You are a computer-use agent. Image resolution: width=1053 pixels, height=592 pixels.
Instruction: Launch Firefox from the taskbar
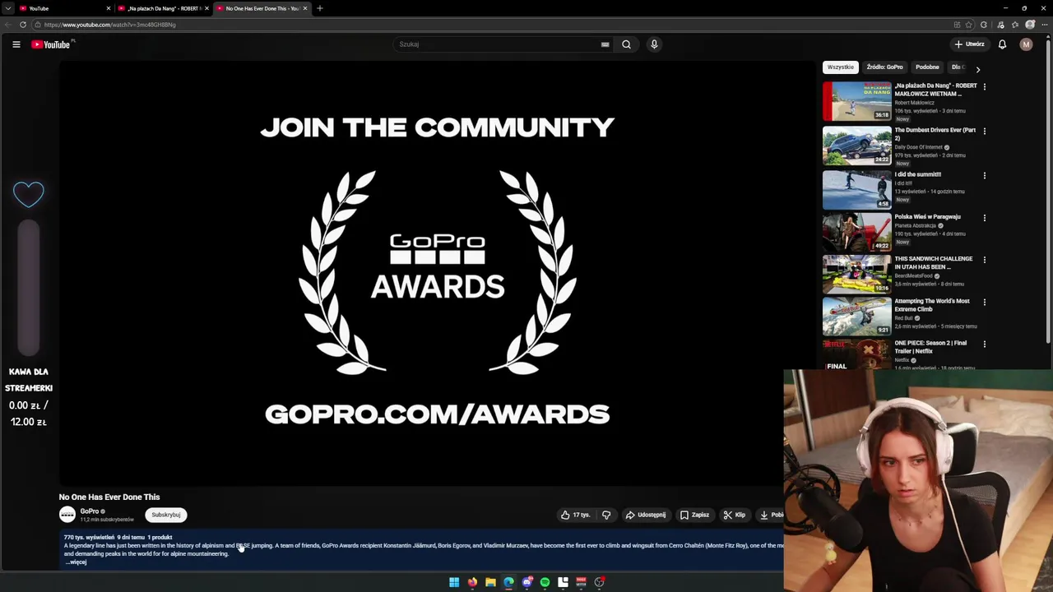(472, 582)
